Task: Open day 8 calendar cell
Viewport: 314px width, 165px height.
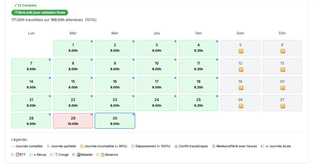Action: coord(73,66)
